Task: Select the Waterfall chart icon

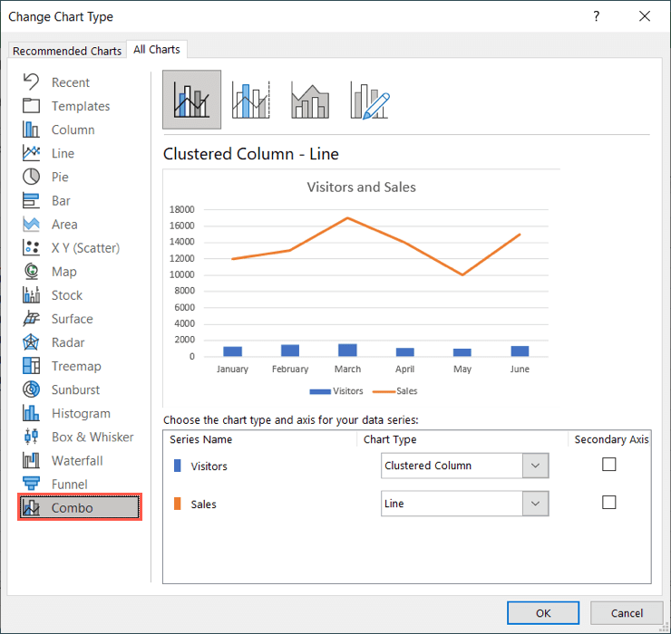Action: pos(31,460)
